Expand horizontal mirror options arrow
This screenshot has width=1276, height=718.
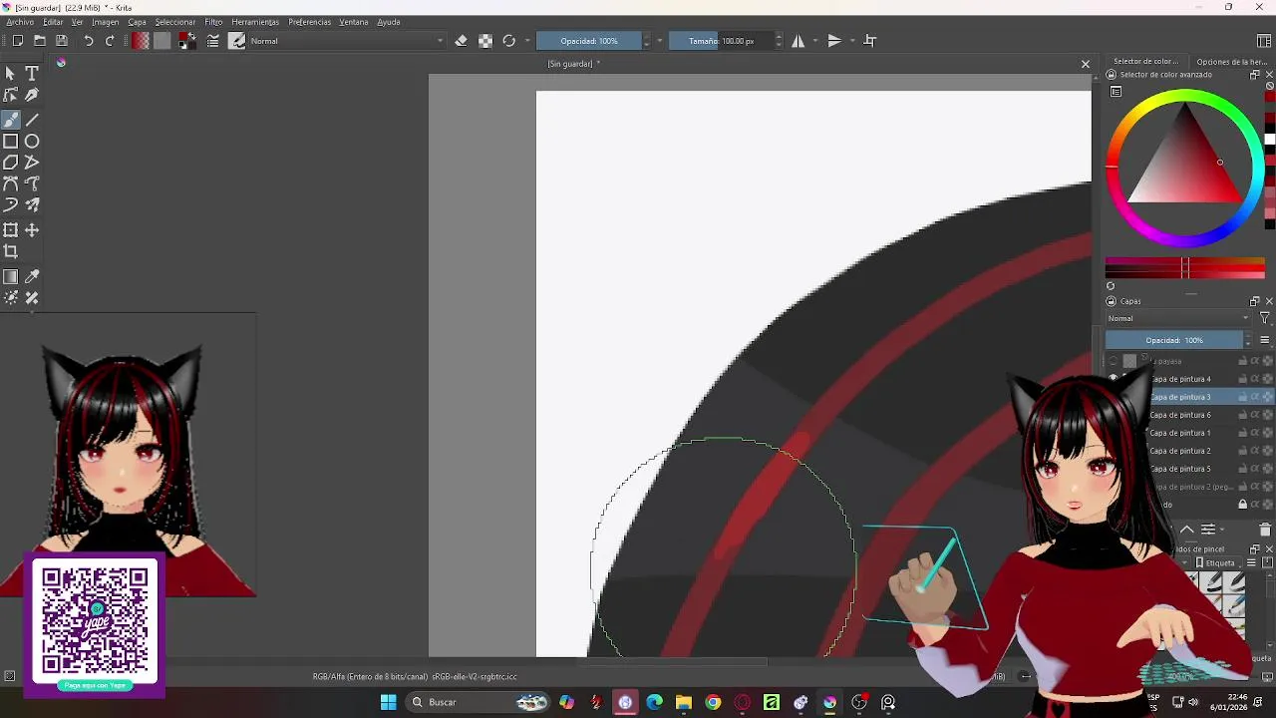pos(815,41)
